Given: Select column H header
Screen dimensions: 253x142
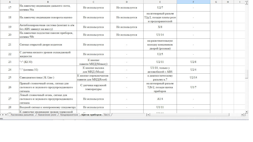Looking at the screenshot, I should click(228, 2).
